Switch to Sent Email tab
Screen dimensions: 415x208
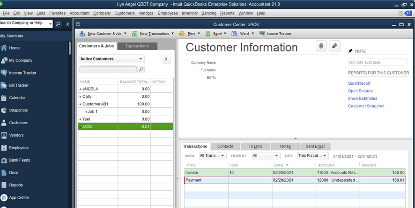pos(316,146)
